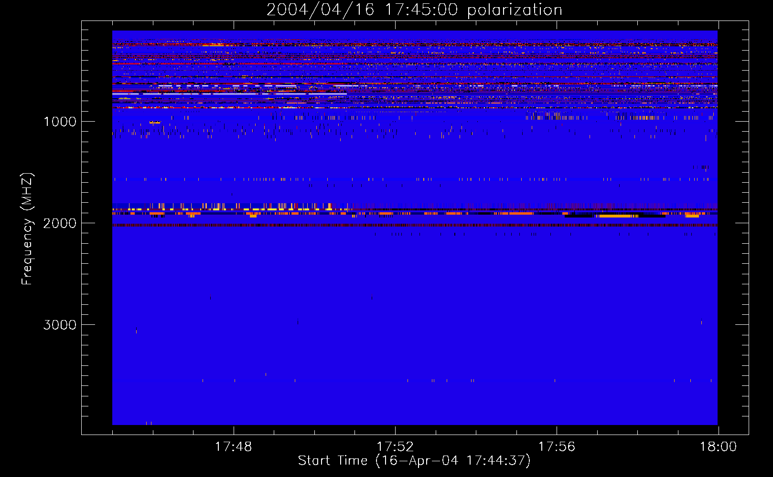Click the 3000 frequency tick label
Image resolution: width=773 pixels, height=477 pixels.
click(x=60, y=325)
